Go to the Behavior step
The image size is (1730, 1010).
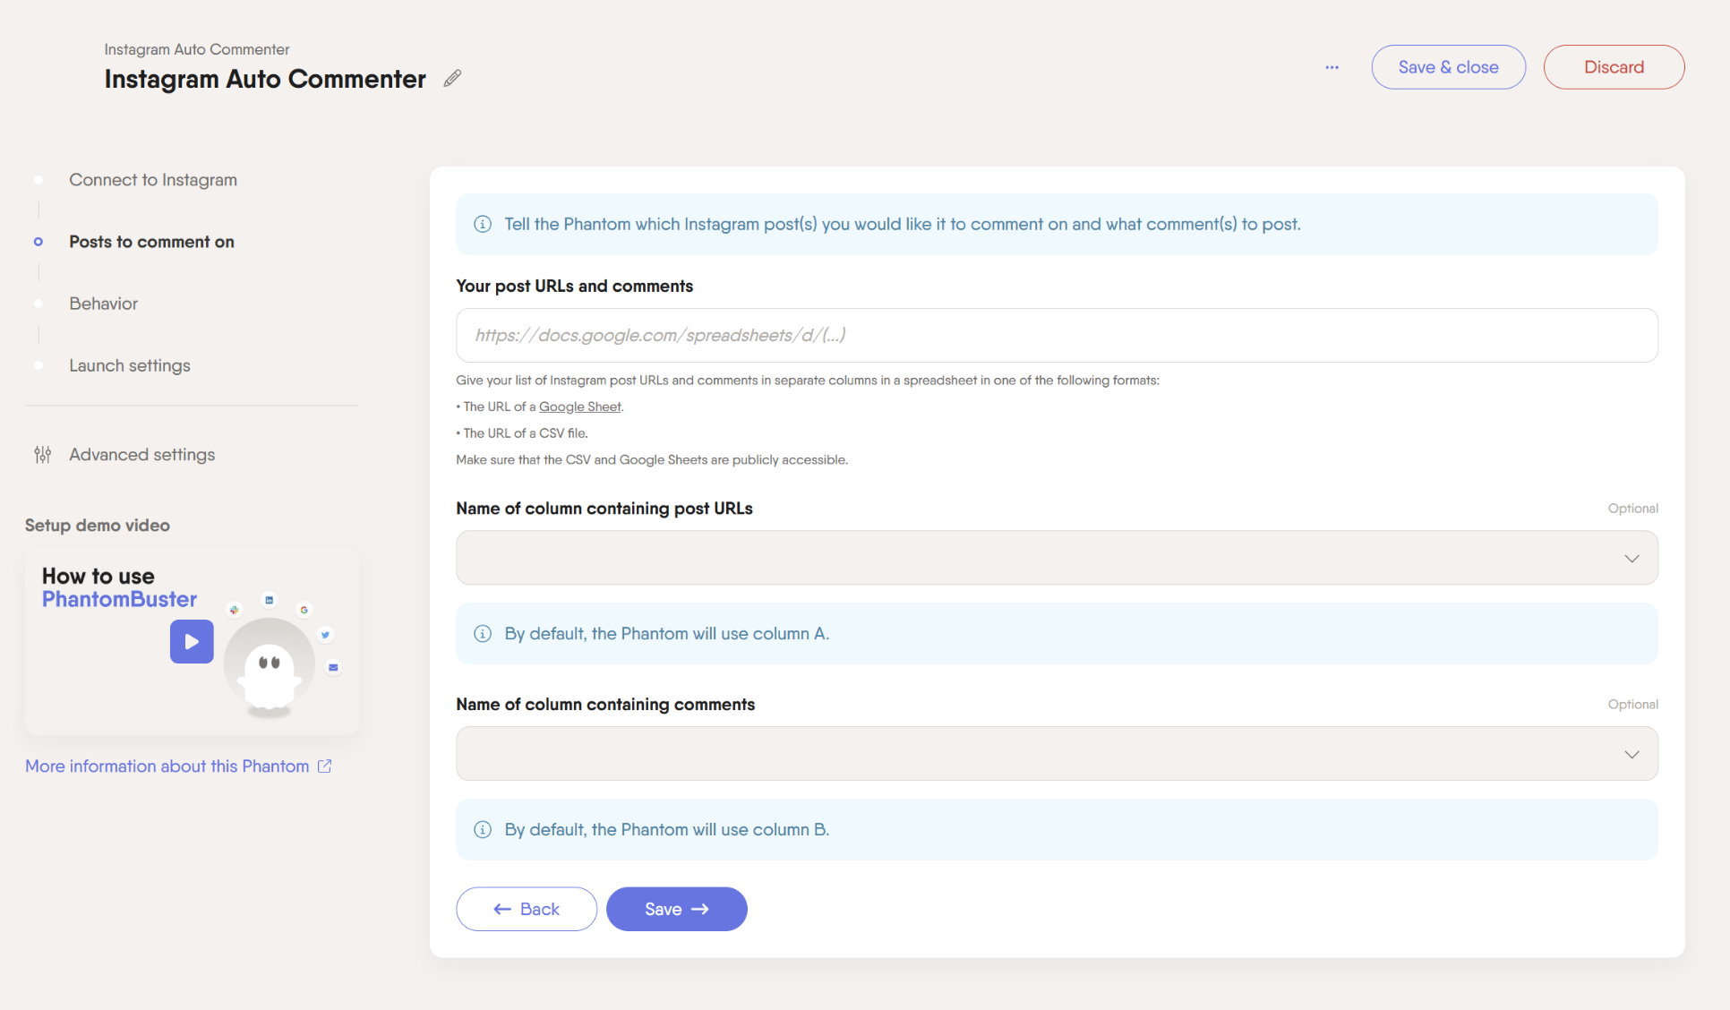[x=104, y=304]
